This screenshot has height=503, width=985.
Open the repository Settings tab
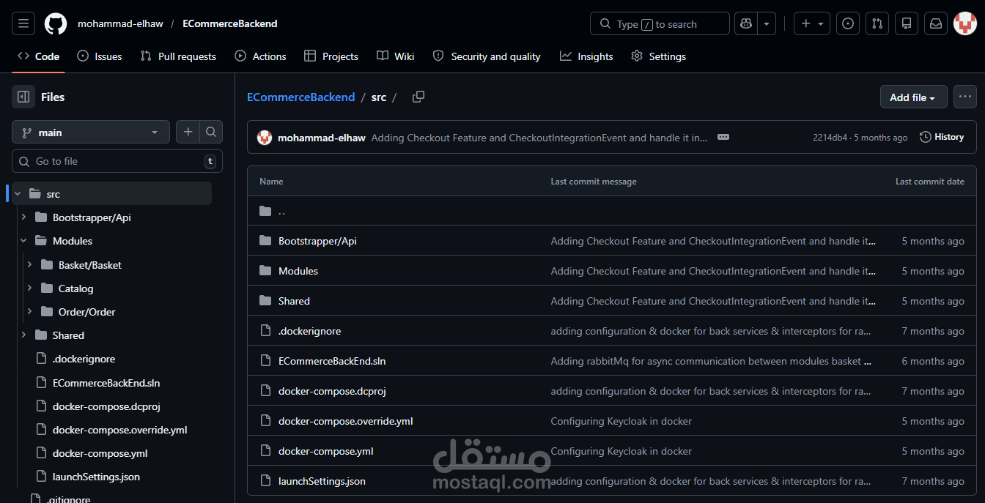658,56
